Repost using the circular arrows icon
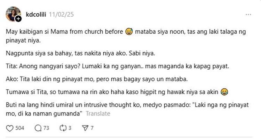261x139 pixels. click(63, 128)
